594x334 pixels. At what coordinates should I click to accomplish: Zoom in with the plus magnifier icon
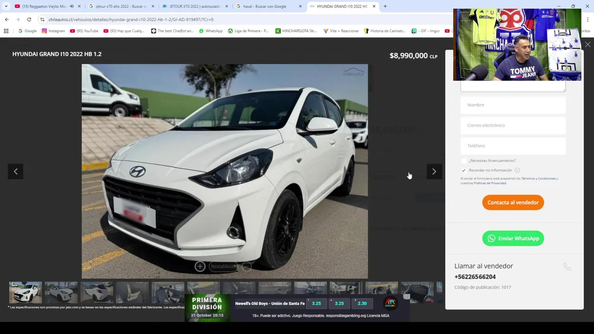(200, 266)
